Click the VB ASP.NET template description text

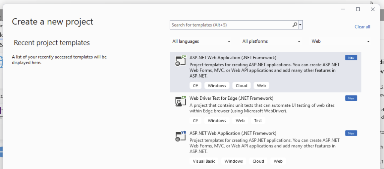264,146
